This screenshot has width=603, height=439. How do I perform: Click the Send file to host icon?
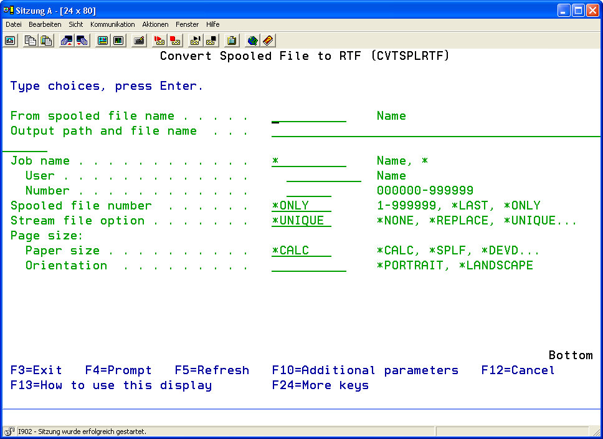click(x=66, y=41)
